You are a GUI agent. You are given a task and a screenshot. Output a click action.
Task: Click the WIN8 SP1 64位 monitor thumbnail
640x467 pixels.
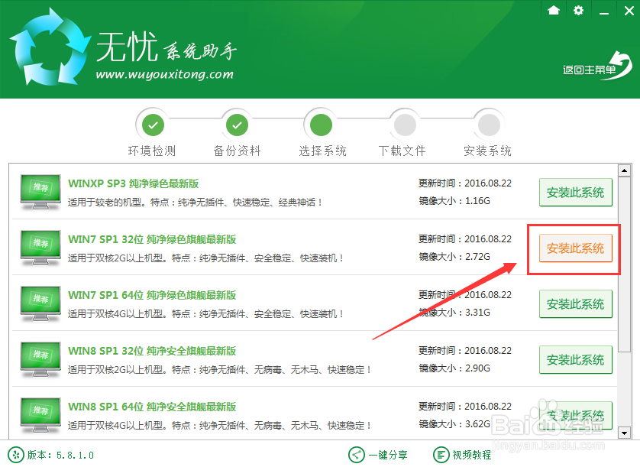40,416
